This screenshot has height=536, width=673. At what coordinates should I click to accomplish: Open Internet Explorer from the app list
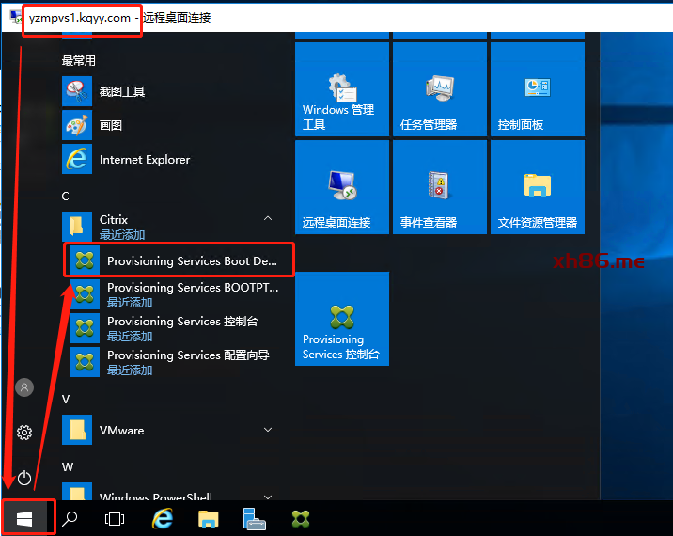(144, 160)
